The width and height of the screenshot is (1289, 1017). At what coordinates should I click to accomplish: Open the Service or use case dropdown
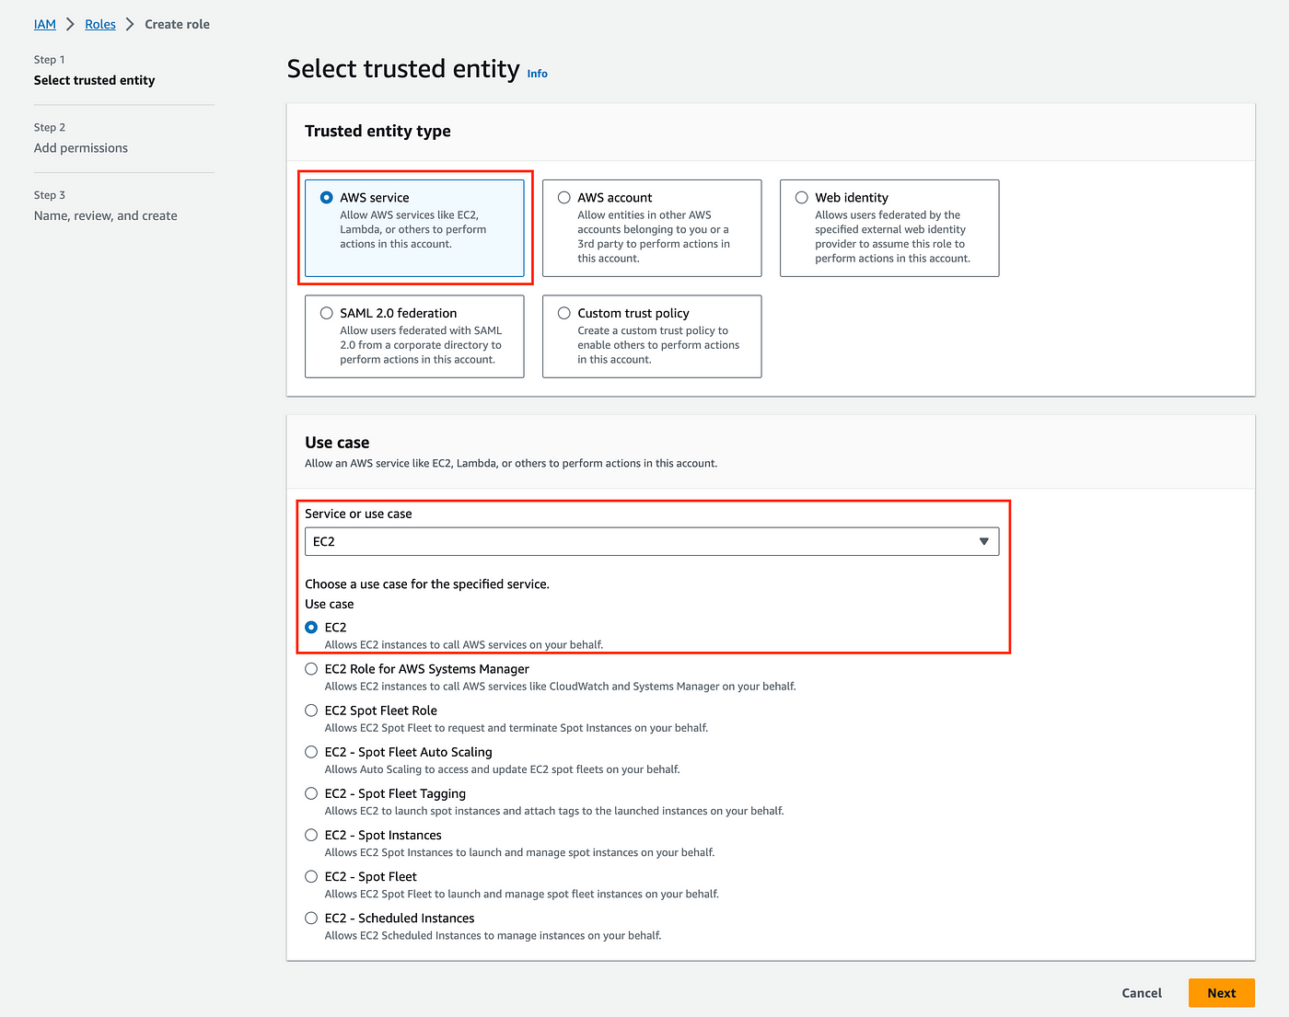(652, 541)
